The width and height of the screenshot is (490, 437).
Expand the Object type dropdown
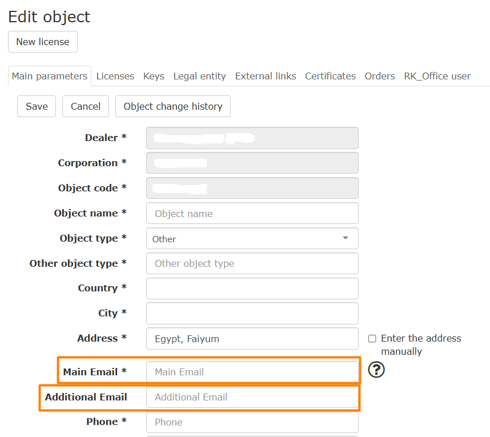click(252, 239)
